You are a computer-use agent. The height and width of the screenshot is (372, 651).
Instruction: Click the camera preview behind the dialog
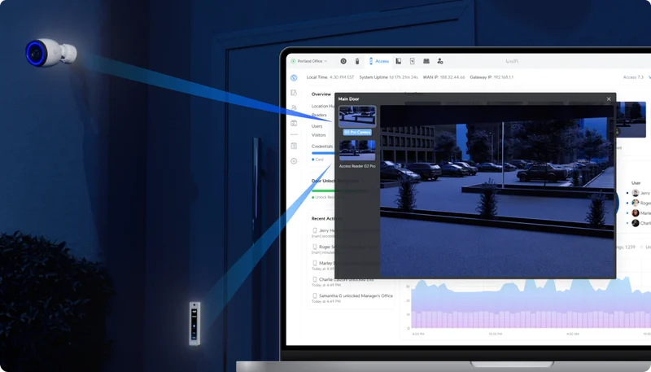pos(631,120)
